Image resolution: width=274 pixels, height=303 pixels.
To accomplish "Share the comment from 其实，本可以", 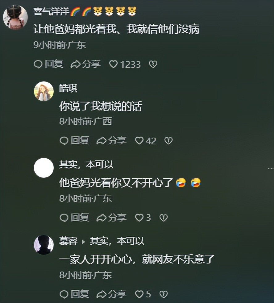I will click(x=111, y=218).
